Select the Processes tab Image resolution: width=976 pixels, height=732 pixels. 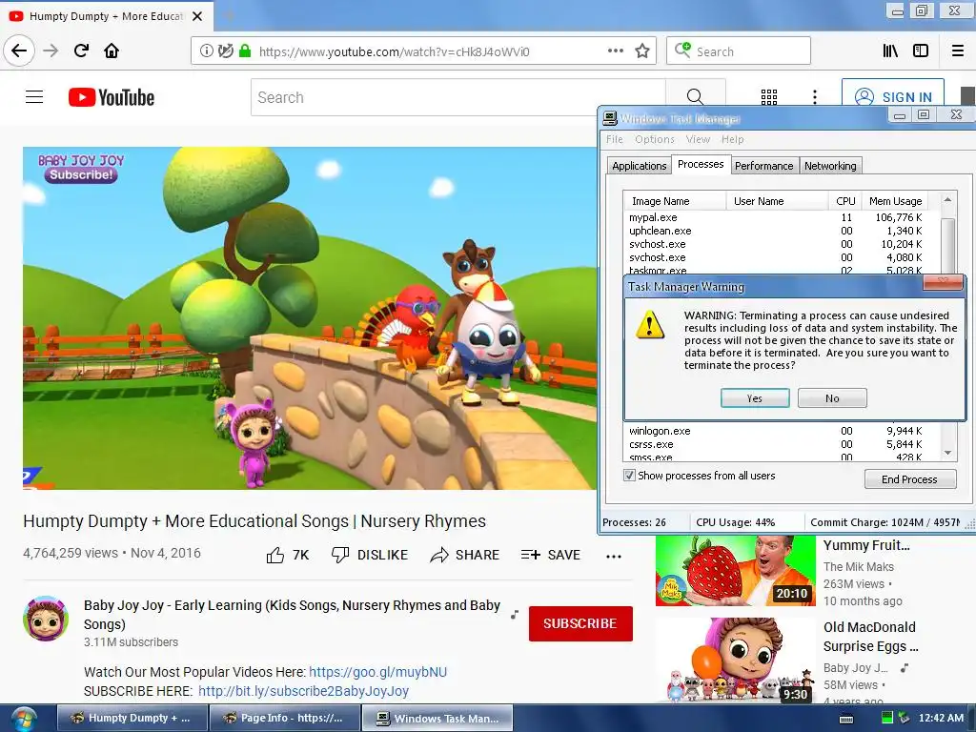click(701, 164)
